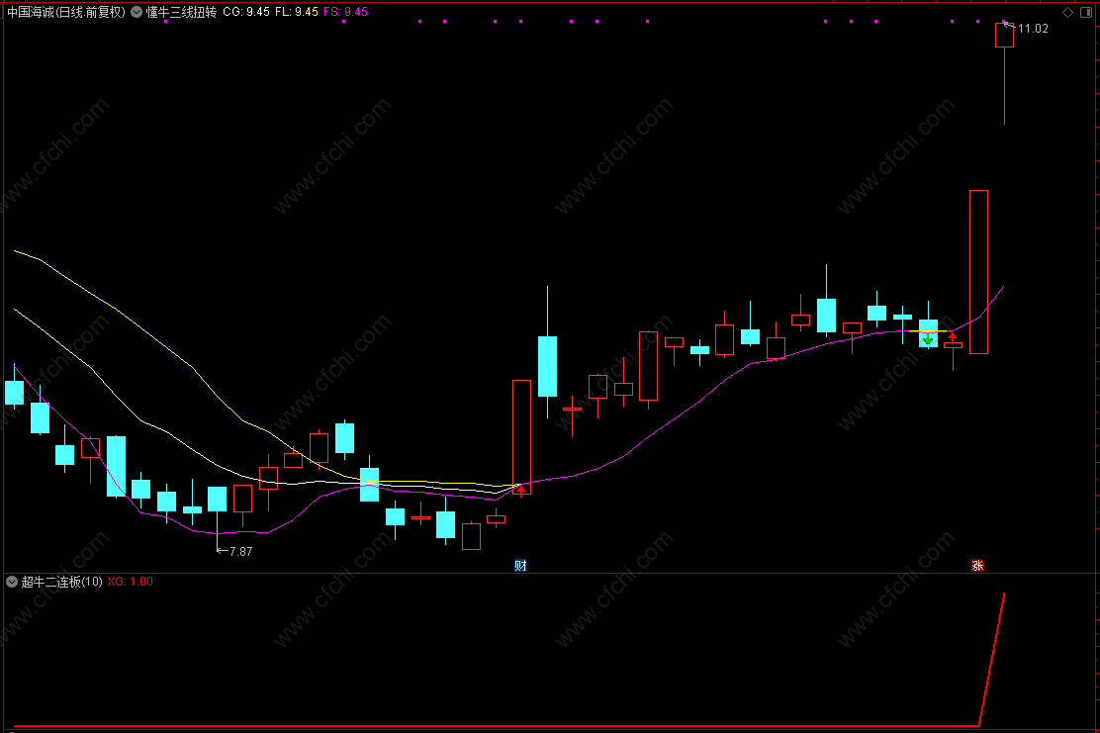Click the 涨 limit-up marker icon
This screenshot has height=733, width=1100.
pyautogui.click(x=978, y=566)
